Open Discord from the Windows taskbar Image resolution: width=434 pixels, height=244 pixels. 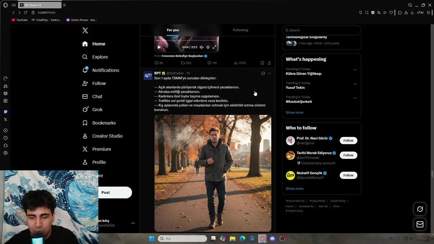pos(272,239)
